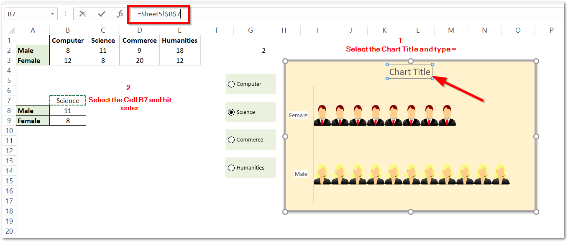Enable the Humanities radio button
Screen dimensions: 568x242
231,167
